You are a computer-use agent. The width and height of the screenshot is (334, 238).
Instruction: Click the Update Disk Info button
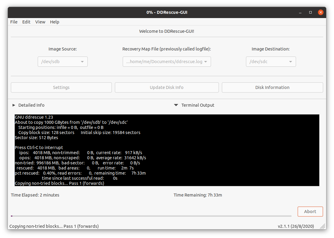coord(167,87)
